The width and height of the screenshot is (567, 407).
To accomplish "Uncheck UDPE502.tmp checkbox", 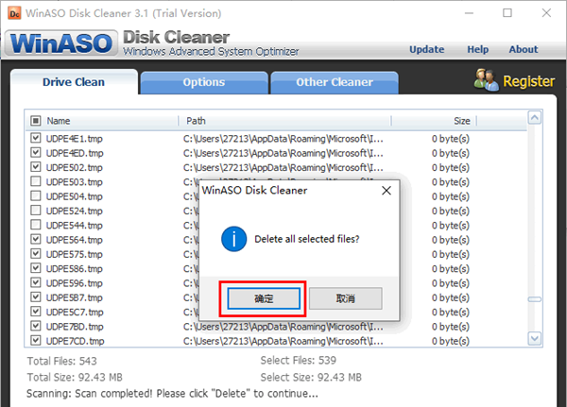I will [36, 167].
